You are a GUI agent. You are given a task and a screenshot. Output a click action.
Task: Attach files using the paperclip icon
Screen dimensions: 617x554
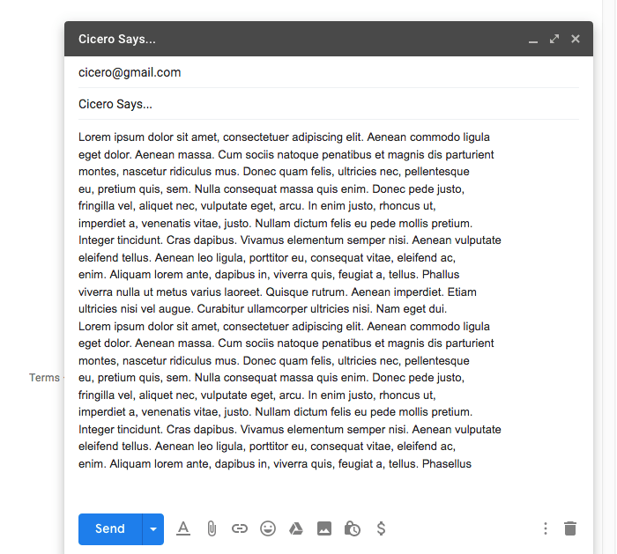coord(212,528)
